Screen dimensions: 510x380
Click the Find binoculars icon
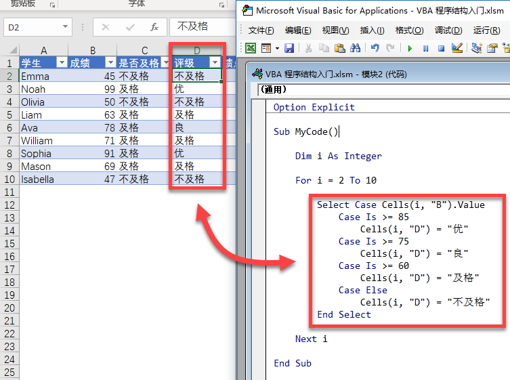[354, 48]
